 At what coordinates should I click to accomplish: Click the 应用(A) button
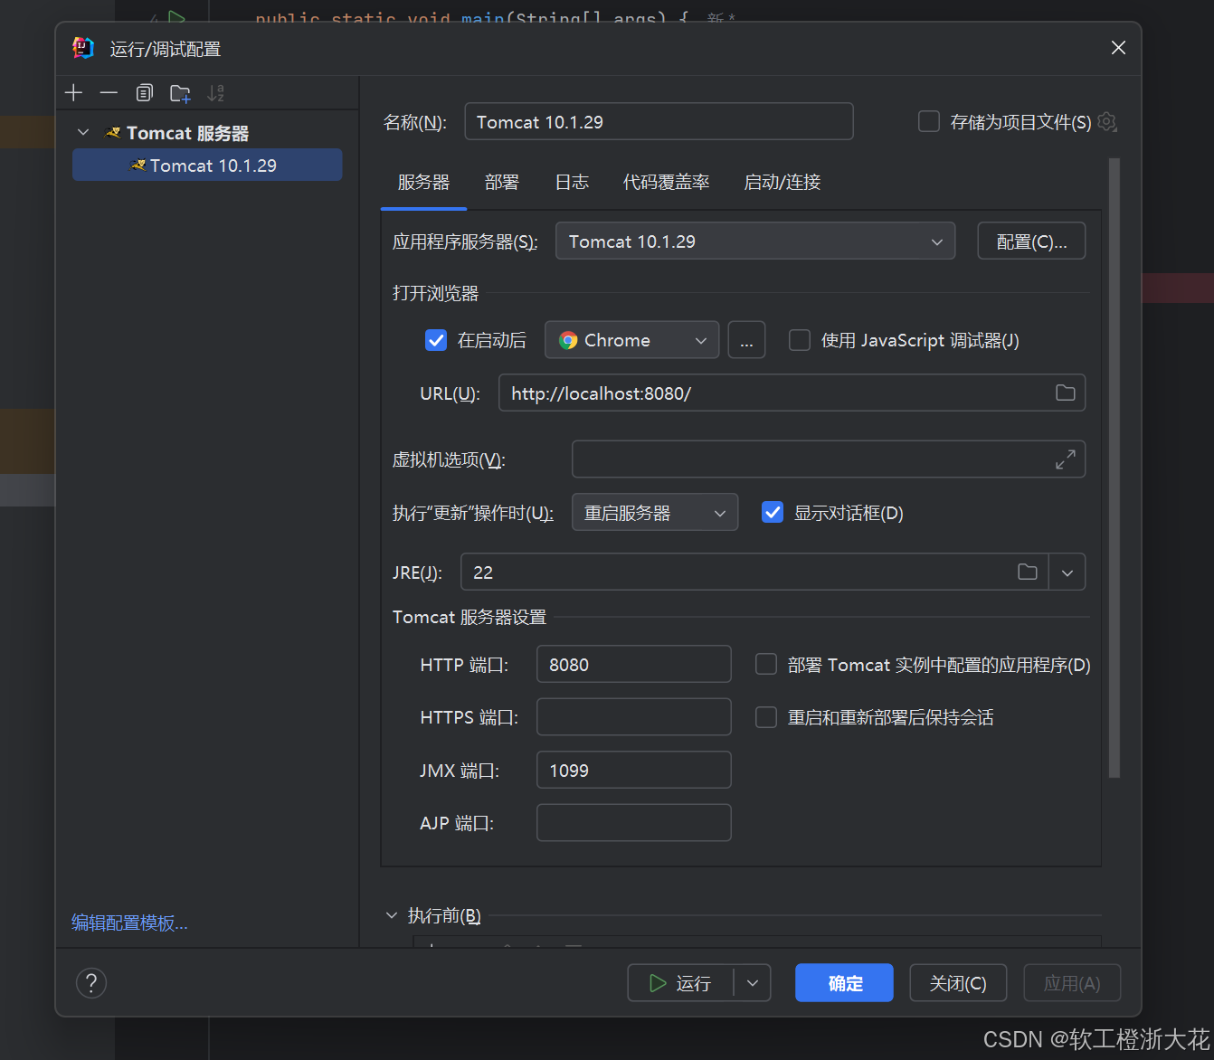tap(1072, 983)
